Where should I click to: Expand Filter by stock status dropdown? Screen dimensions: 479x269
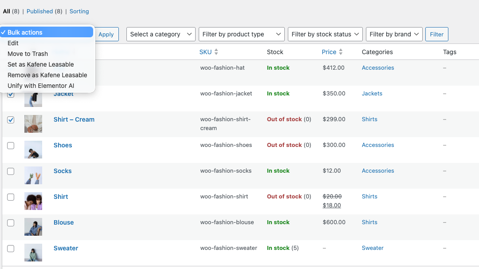326,34
